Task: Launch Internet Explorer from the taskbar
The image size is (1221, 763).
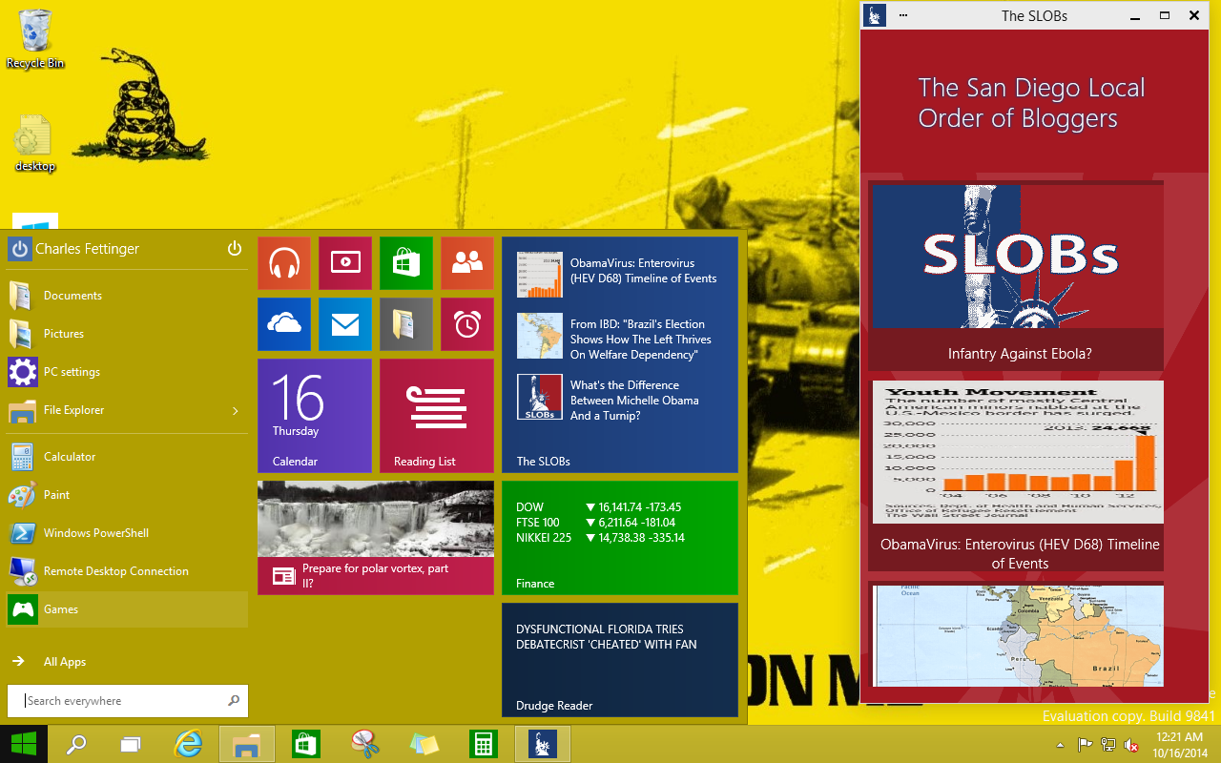Action: pos(188,744)
